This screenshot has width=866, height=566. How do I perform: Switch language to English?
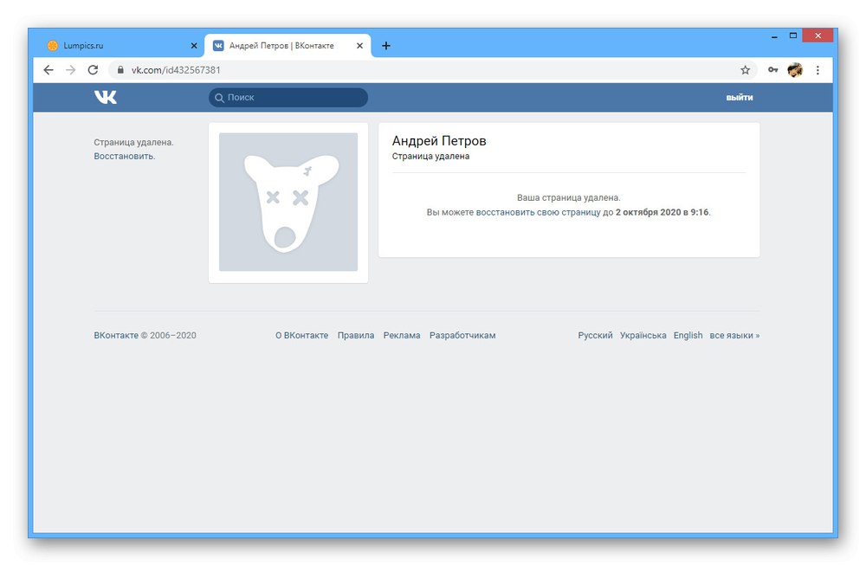click(x=688, y=335)
